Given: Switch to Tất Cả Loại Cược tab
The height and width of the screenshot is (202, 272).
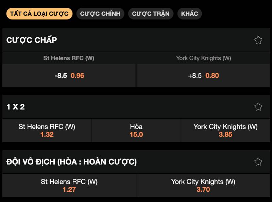Looking at the screenshot, I should pyautogui.click(x=39, y=14).
